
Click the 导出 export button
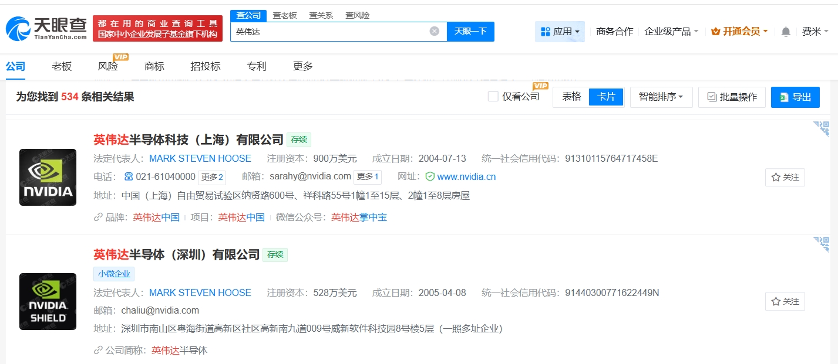click(795, 97)
